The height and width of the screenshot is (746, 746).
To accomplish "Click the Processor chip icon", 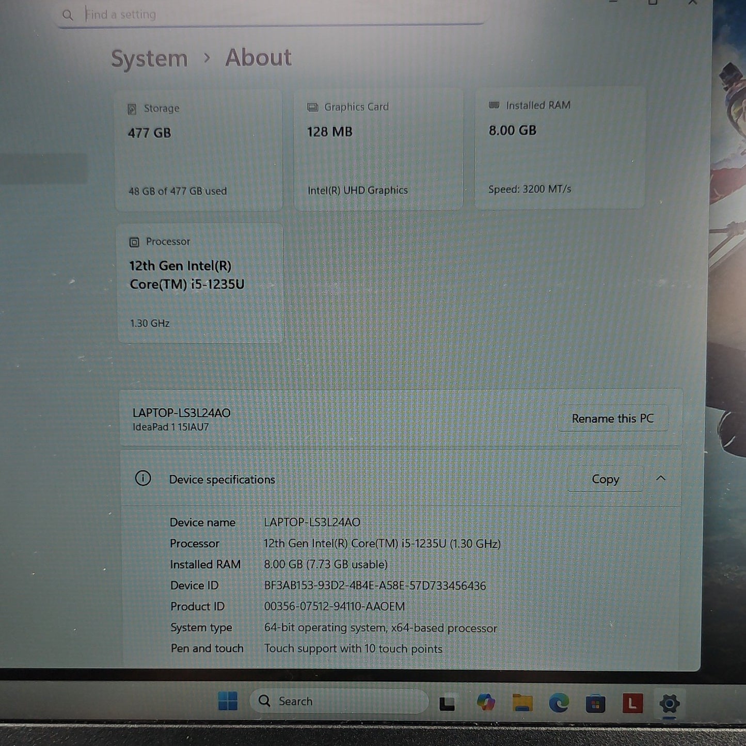I will [134, 242].
